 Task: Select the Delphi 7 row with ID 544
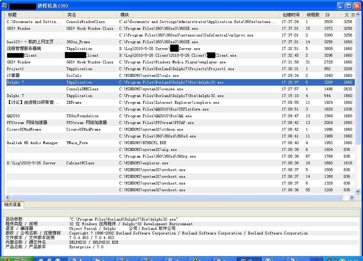[180, 96]
